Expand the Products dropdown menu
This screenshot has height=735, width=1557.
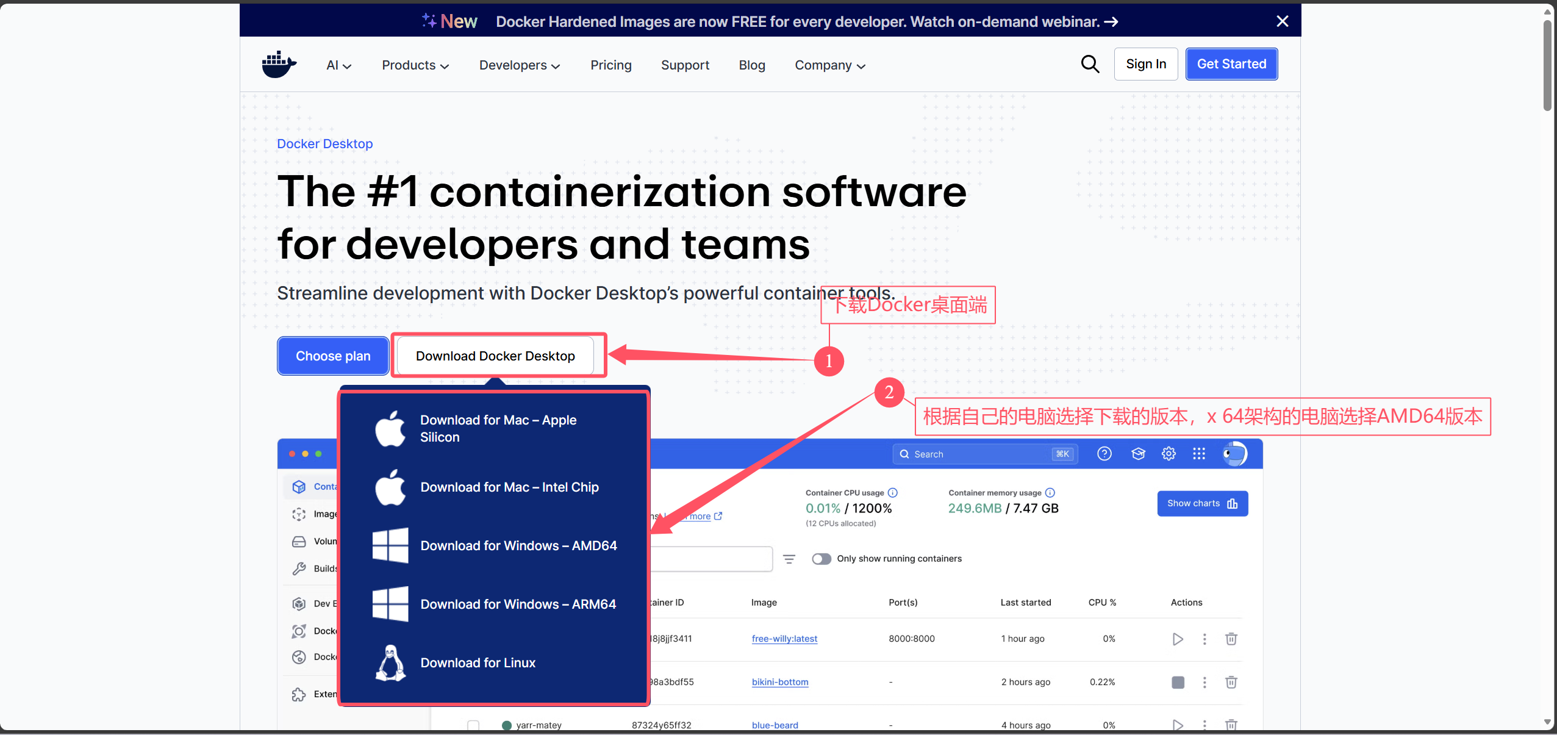[415, 65]
